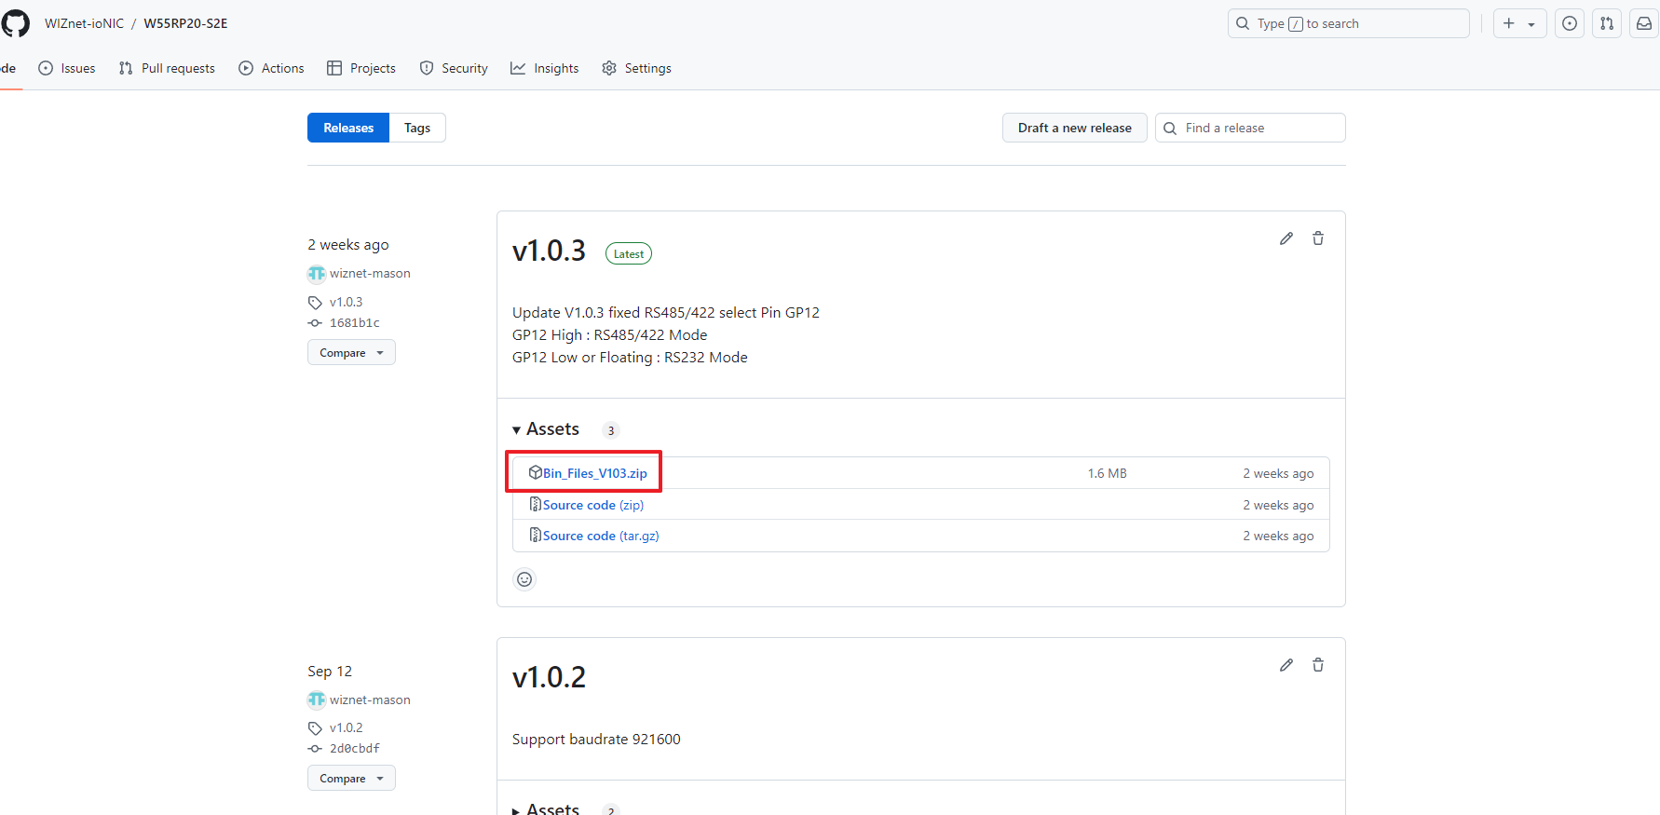Image resolution: width=1660 pixels, height=815 pixels.
Task: Open the W55RP20-S2E repository link
Action: tap(185, 23)
